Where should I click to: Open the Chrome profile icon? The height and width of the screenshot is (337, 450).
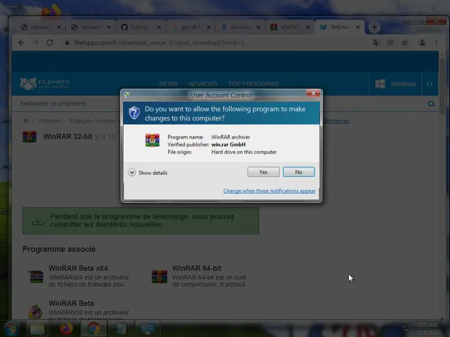pyautogui.click(x=422, y=43)
